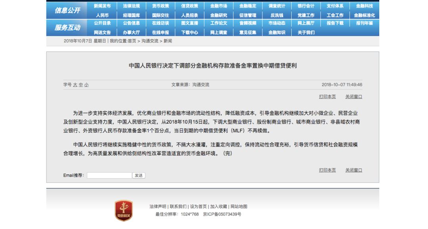This screenshot has height=229, width=428.
Task: Focus the Email推荐 input field
Action: [x=109, y=175]
